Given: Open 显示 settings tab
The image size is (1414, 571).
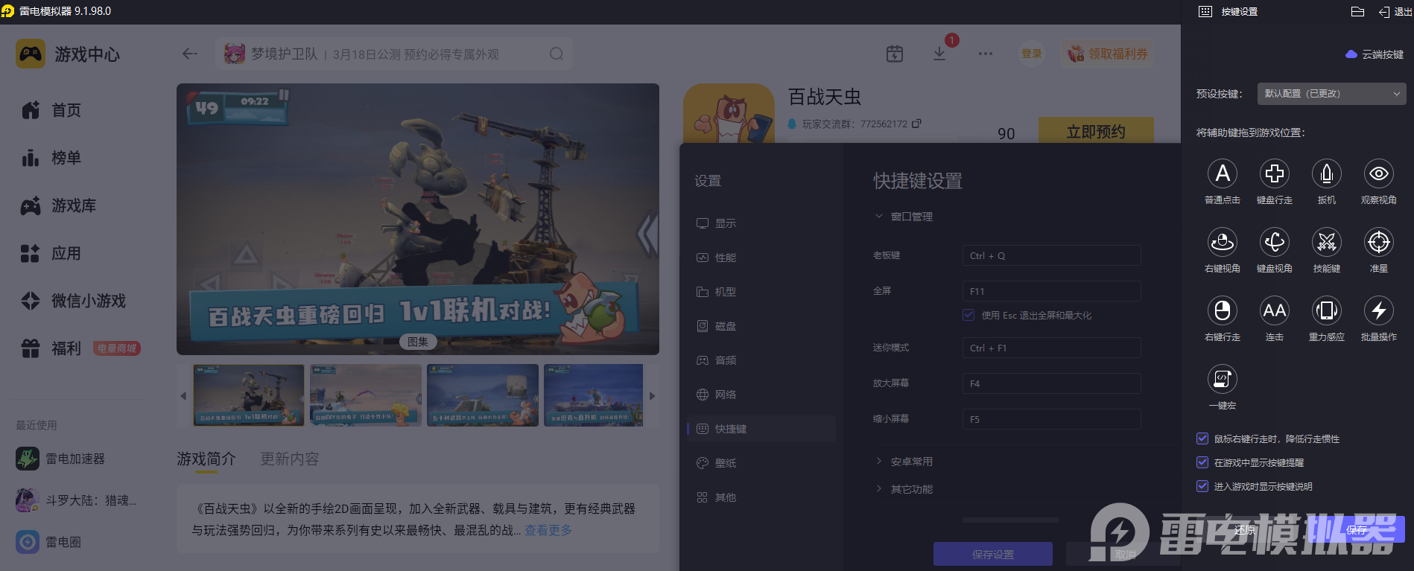Looking at the screenshot, I should point(761,223).
